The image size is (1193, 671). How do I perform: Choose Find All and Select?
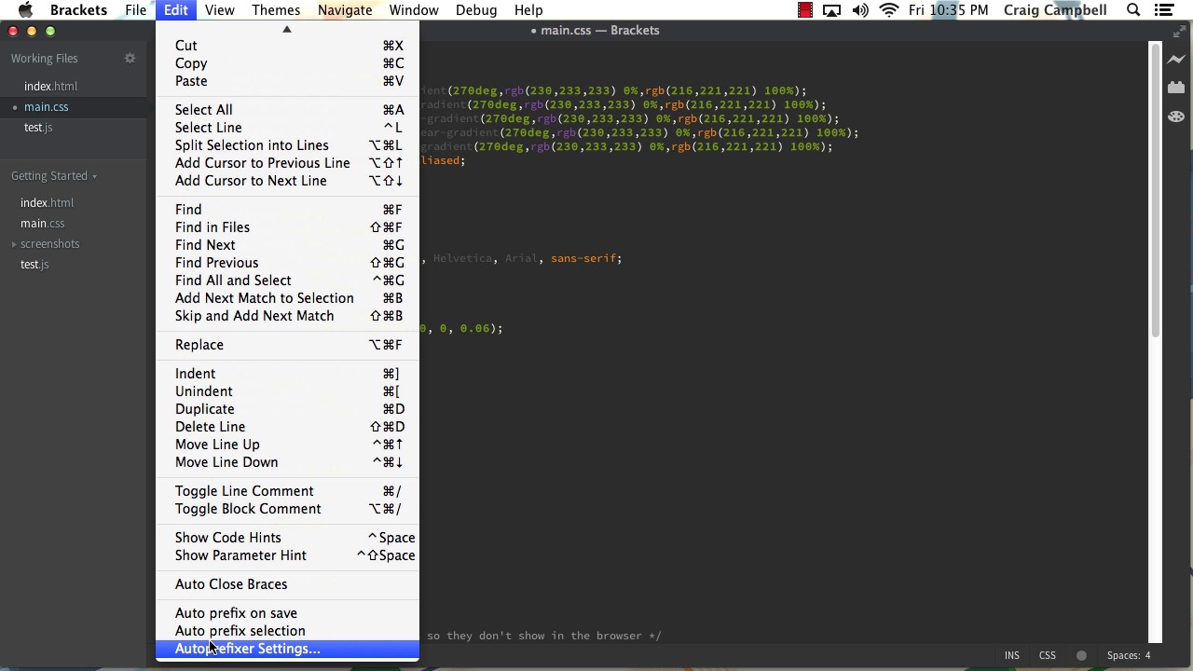coord(288,281)
